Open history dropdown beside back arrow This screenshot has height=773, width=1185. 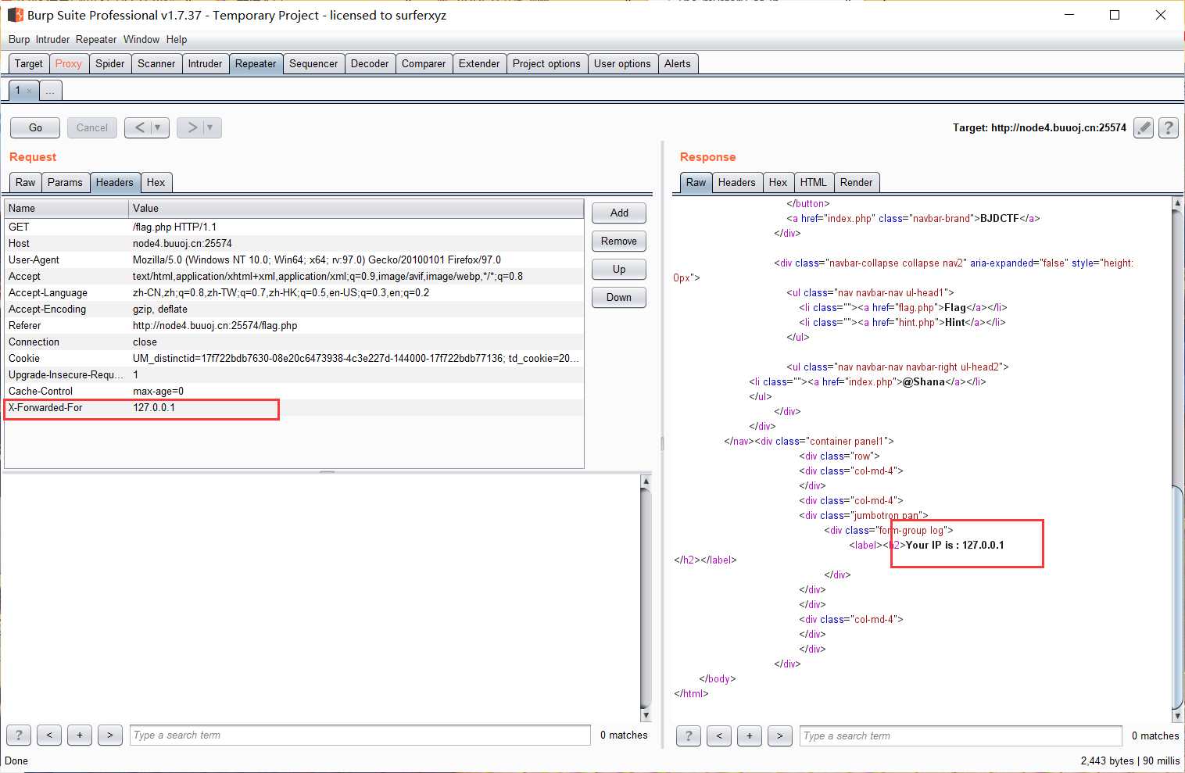pyautogui.click(x=158, y=127)
